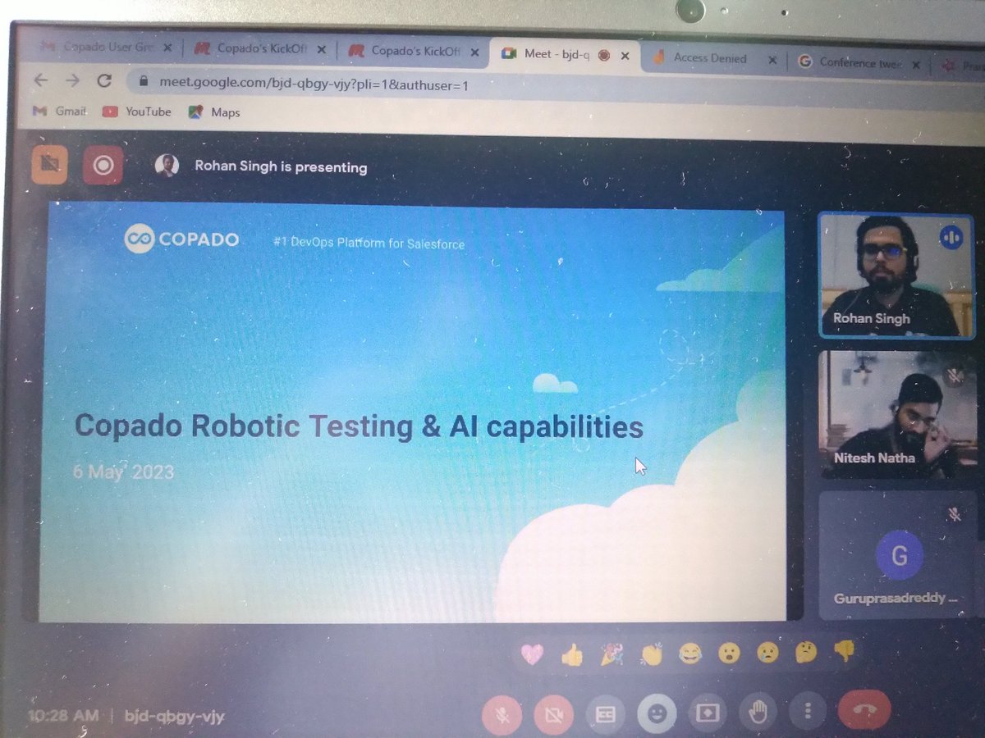Click the Present now button

[x=707, y=713]
